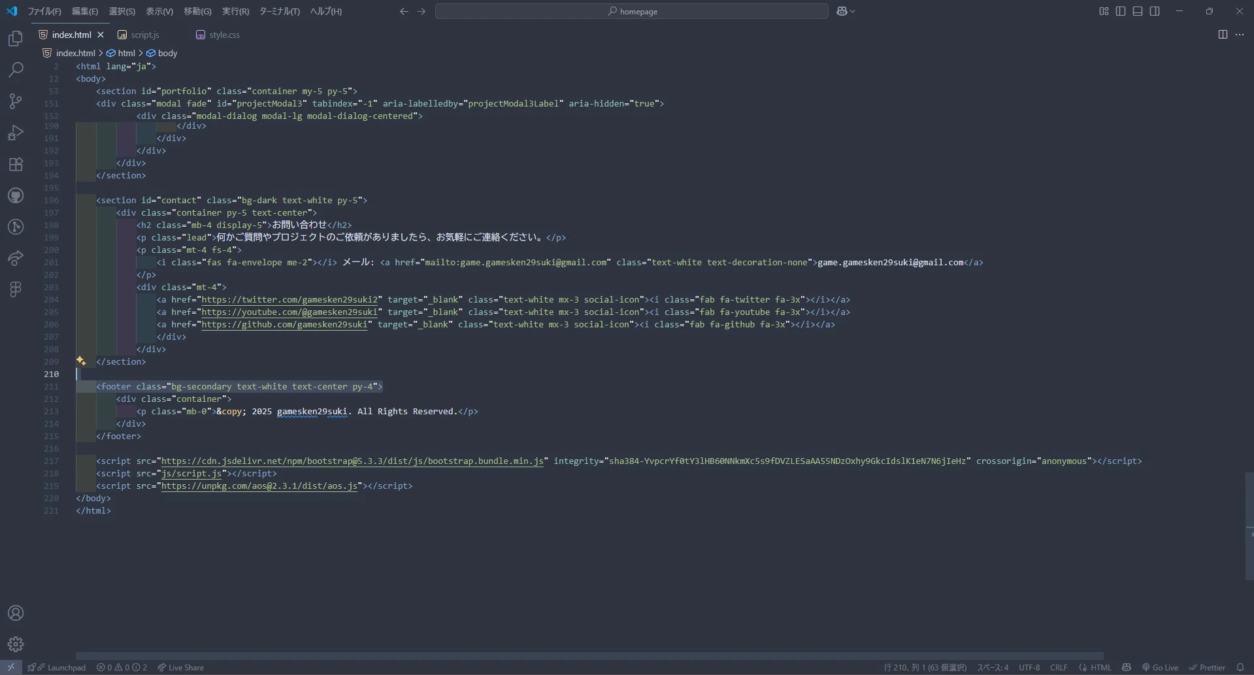The image size is (1254, 675).
Task: Click the VS Code logo icon
Action: 12,11
